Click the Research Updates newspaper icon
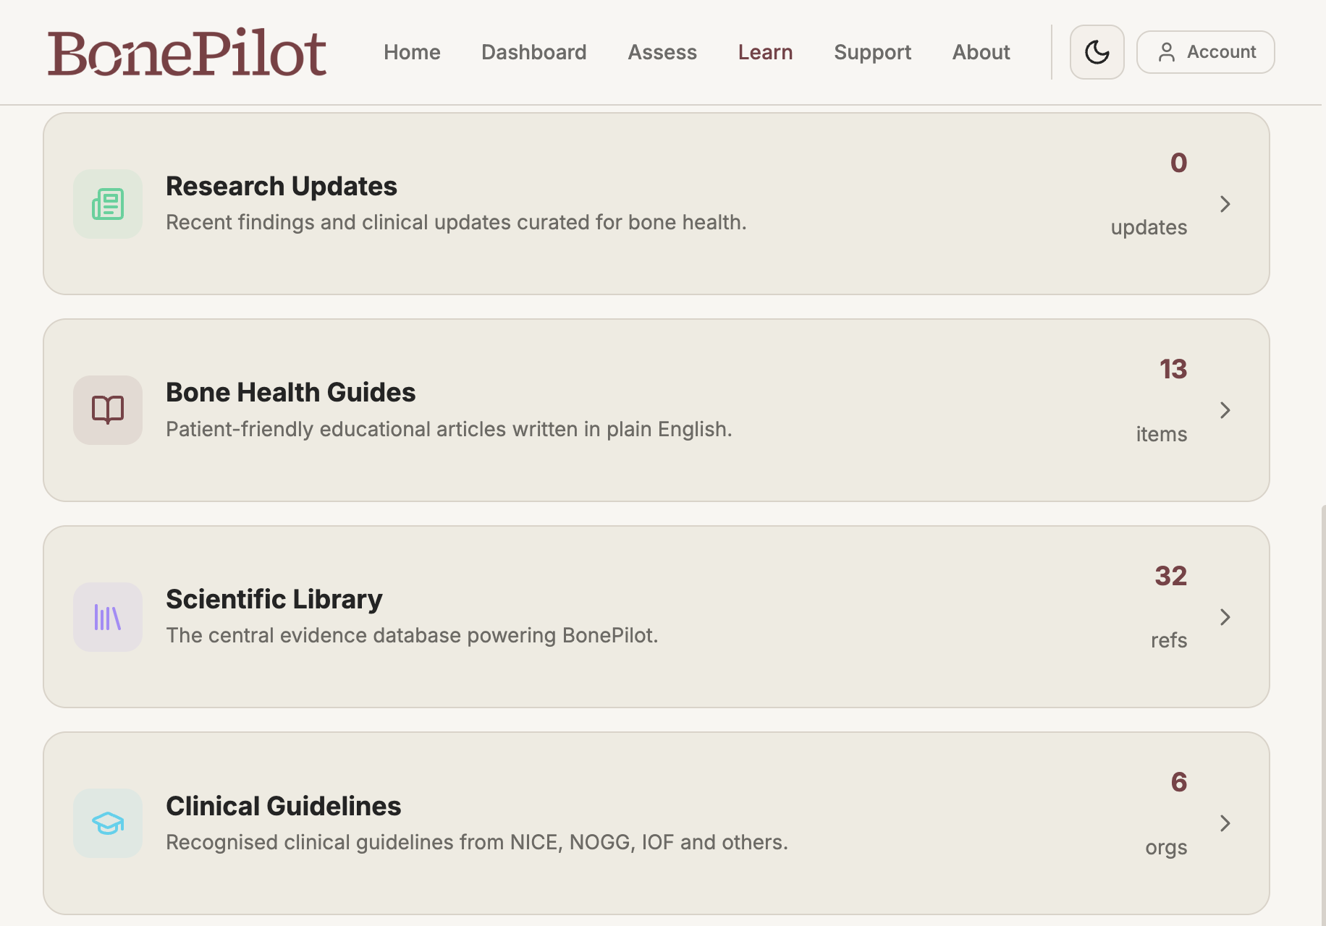Viewport: 1326px width, 926px height. (108, 204)
